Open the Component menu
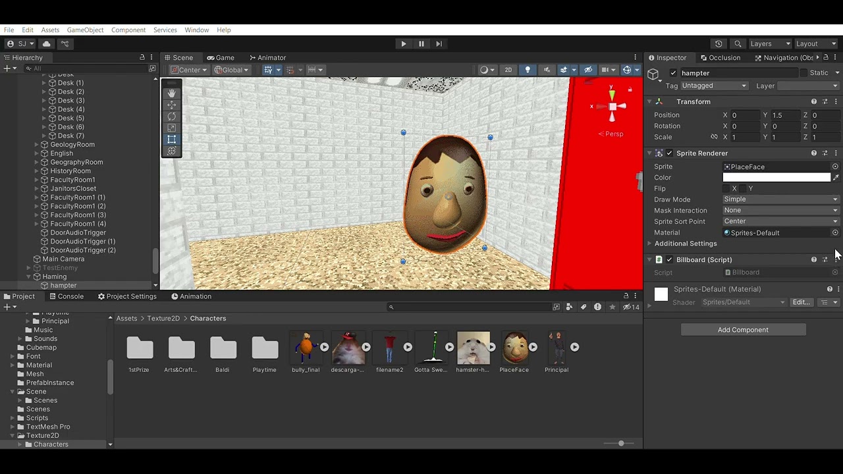843x474 pixels. tap(128, 30)
